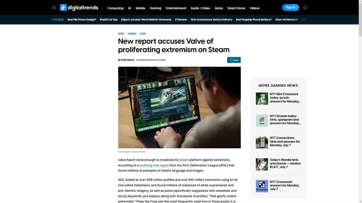Sign in to Digital Trends
362x203 pixels.
click(290, 8)
